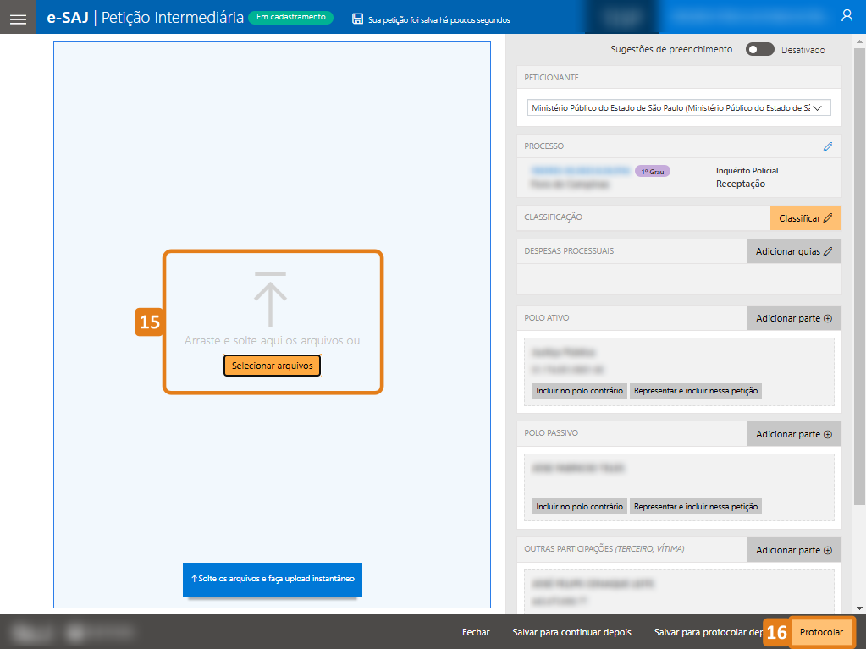
Task: Click Incluir no polo contrário in Polo Ativo
Action: pyautogui.click(x=579, y=391)
